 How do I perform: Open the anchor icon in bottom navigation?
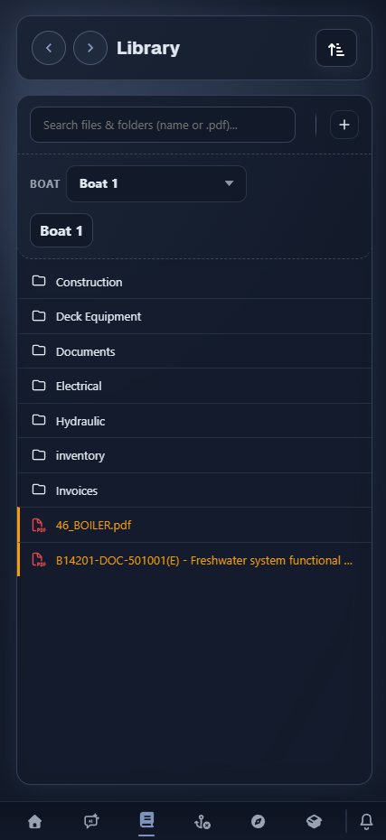click(202, 821)
